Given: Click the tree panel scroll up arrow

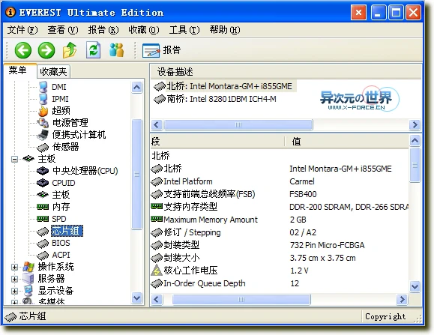Looking at the screenshot, I should point(136,88).
